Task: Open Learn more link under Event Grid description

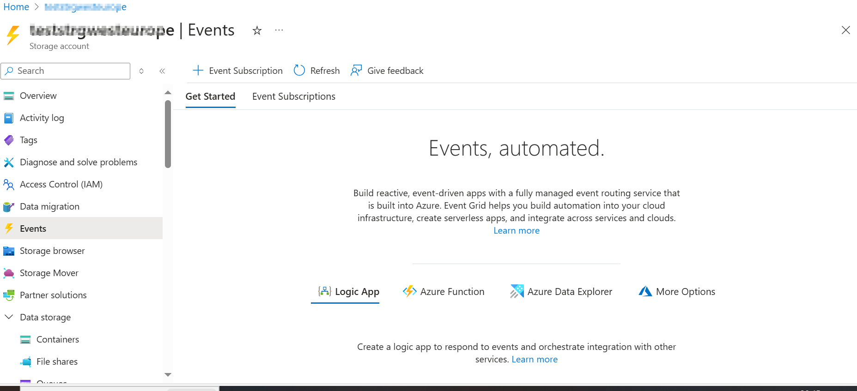Action: tap(517, 231)
